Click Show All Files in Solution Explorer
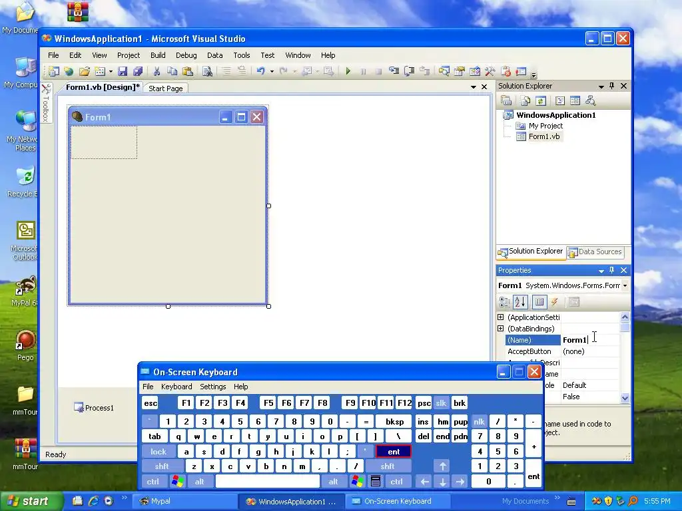682x511 pixels. pyautogui.click(x=525, y=101)
